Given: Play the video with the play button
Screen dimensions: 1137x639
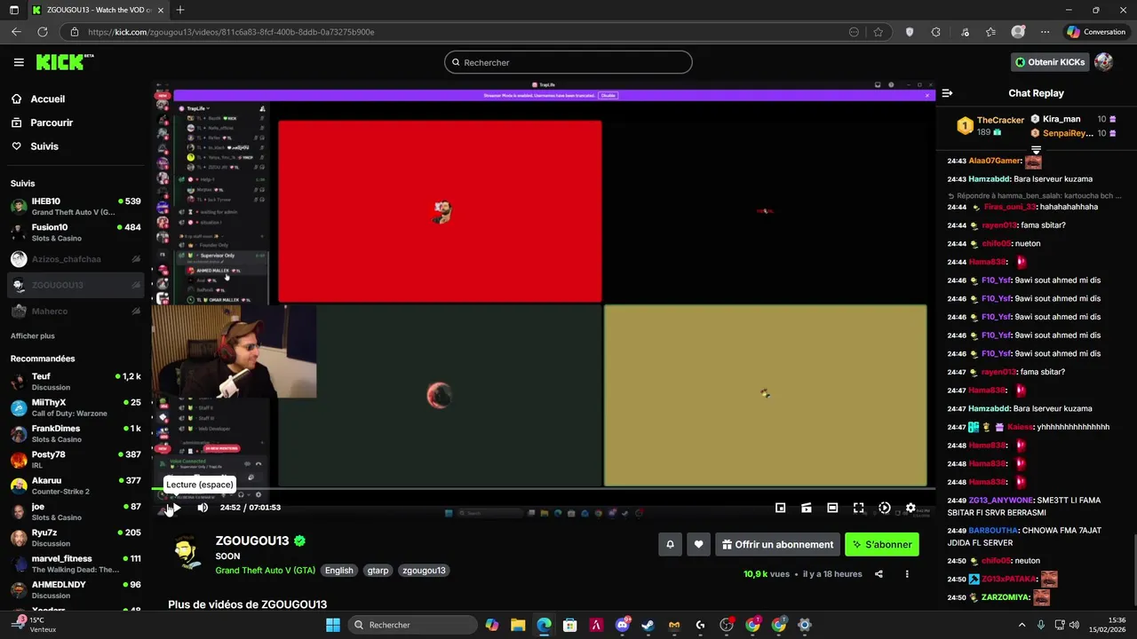Looking at the screenshot, I should [x=175, y=508].
